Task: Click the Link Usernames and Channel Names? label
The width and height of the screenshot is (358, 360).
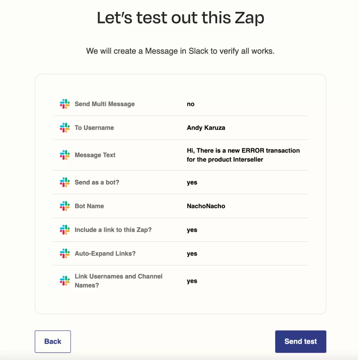Action: [118, 281]
